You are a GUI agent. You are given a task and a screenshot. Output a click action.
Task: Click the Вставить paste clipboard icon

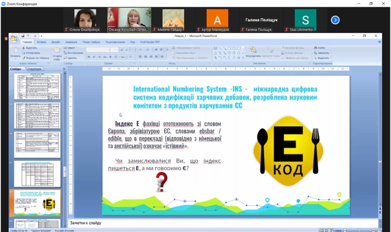[16, 51]
